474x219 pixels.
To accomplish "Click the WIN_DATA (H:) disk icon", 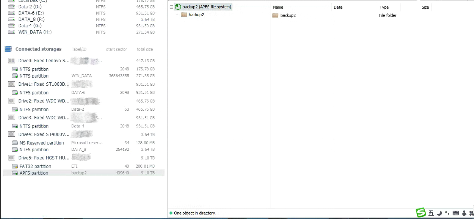I will pyautogui.click(x=11, y=32).
